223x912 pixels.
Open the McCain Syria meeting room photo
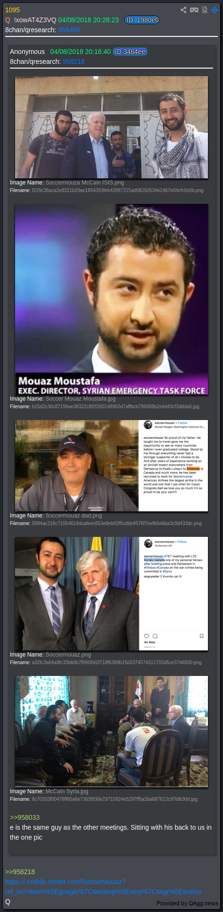pos(111,731)
